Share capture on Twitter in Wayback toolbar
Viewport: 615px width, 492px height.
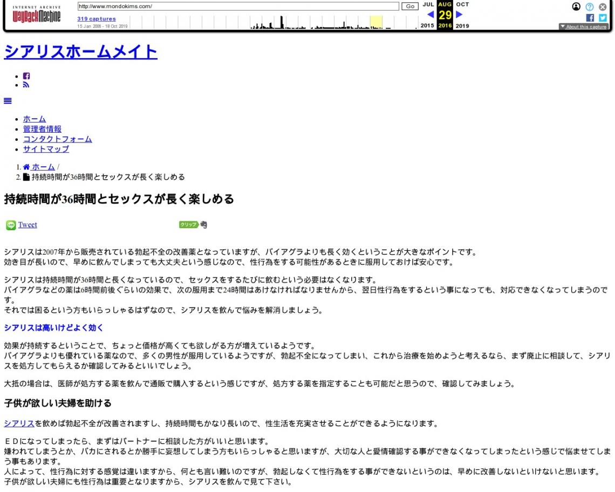coord(603,18)
